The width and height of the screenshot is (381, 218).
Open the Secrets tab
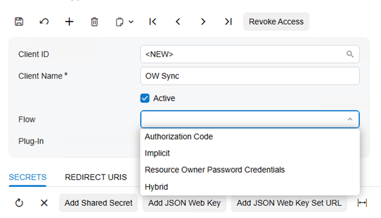coord(27,177)
